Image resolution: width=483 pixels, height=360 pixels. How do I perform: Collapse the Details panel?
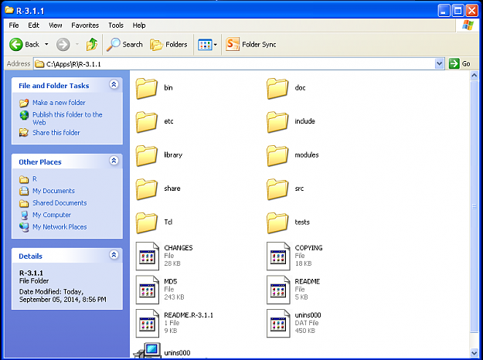pyautogui.click(x=114, y=255)
